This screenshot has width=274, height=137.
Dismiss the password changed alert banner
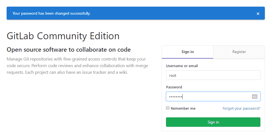258,14
